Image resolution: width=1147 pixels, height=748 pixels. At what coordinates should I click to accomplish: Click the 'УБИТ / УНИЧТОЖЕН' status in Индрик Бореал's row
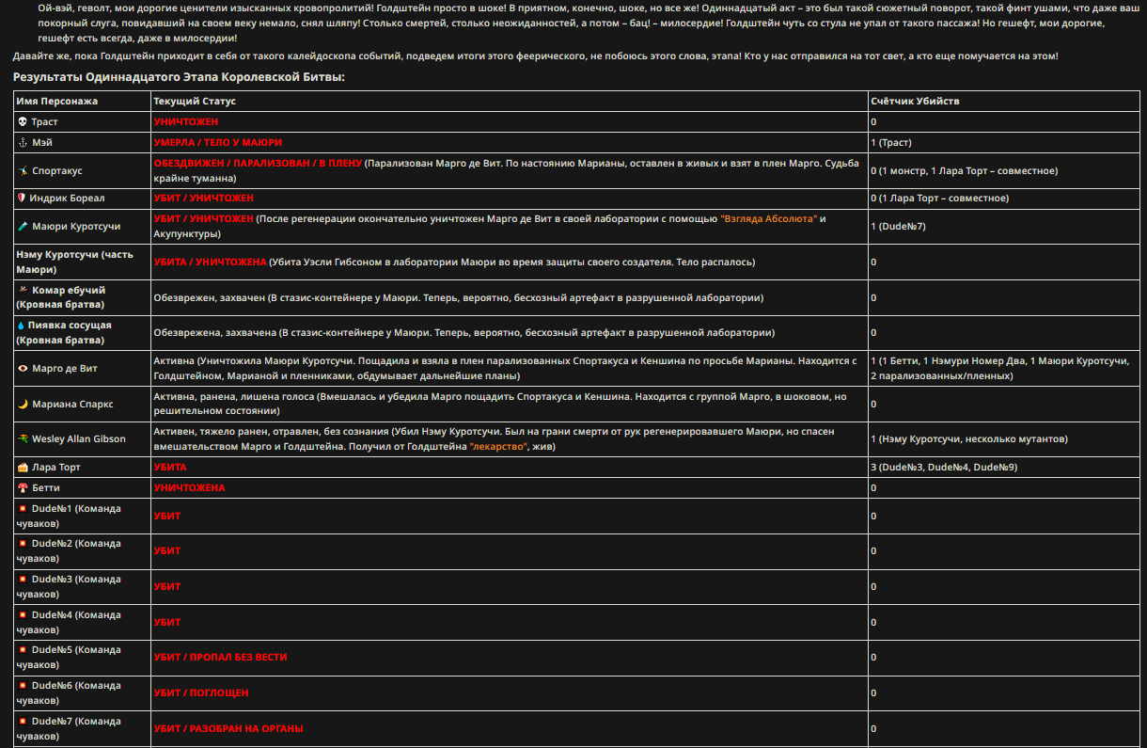click(x=204, y=199)
